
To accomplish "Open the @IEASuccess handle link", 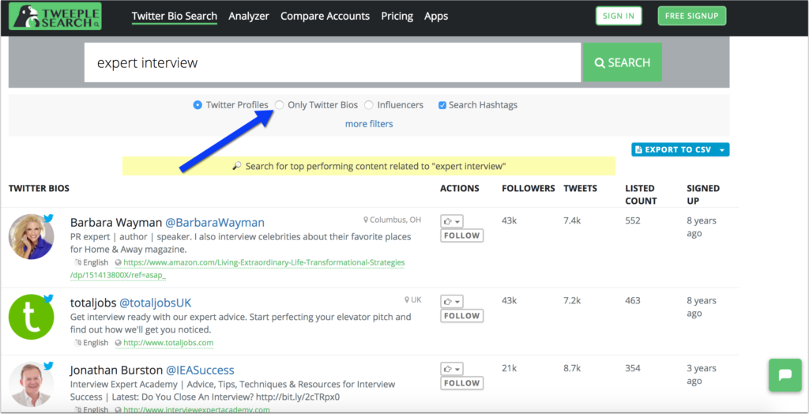I will [200, 370].
